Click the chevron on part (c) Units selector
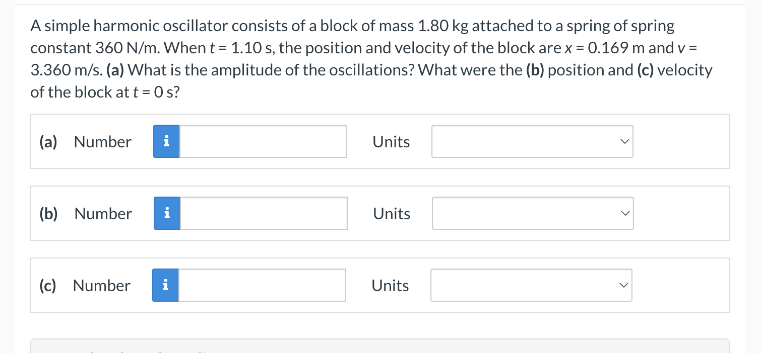The height and width of the screenshot is (353, 761). [623, 285]
